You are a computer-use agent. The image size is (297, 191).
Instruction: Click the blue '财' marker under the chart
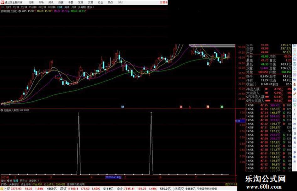[x=123, y=107]
